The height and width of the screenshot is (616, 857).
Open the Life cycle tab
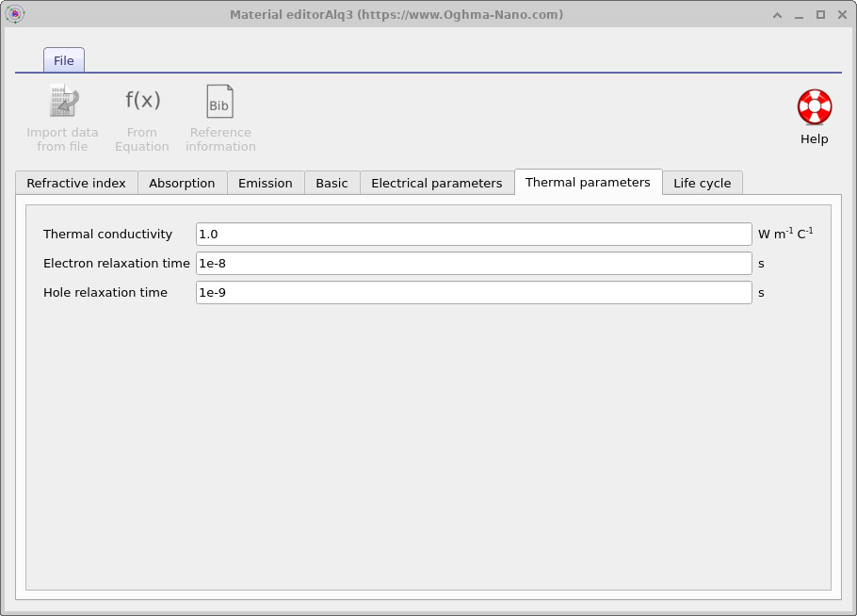(x=703, y=183)
